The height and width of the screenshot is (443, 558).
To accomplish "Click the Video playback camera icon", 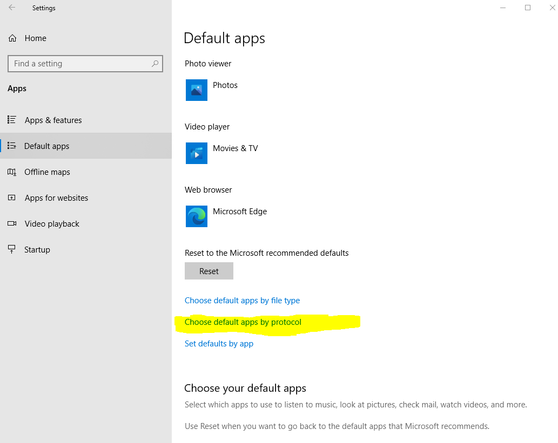I will pos(12,223).
